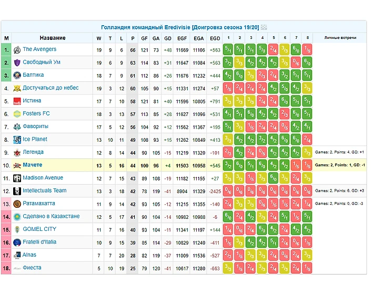384x285 pixels.
Task: Click the Личные встречи column header
Action: (x=340, y=38)
